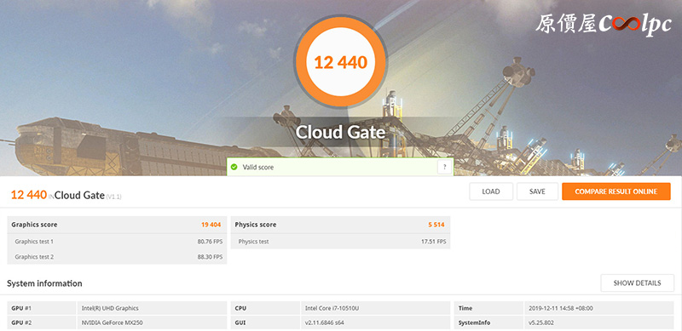The image size is (682, 331).
Task: Click the SAVE button
Action: [x=537, y=191]
